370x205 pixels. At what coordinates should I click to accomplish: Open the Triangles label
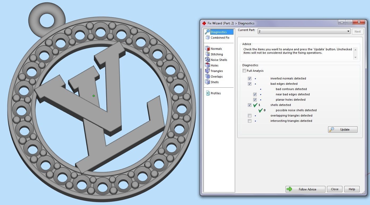point(217,71)
